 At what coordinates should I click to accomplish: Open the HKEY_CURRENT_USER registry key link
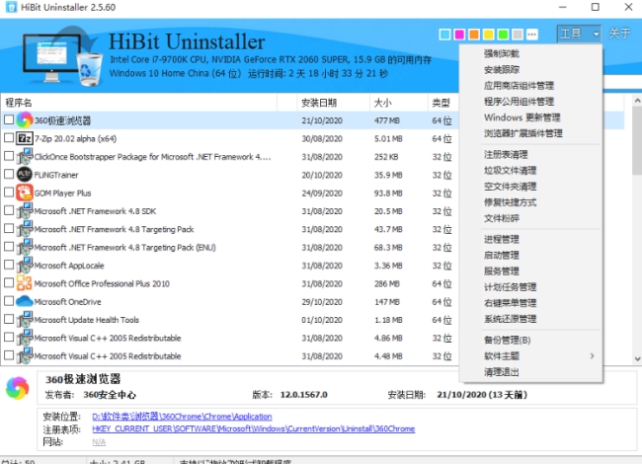coord(251,429)
